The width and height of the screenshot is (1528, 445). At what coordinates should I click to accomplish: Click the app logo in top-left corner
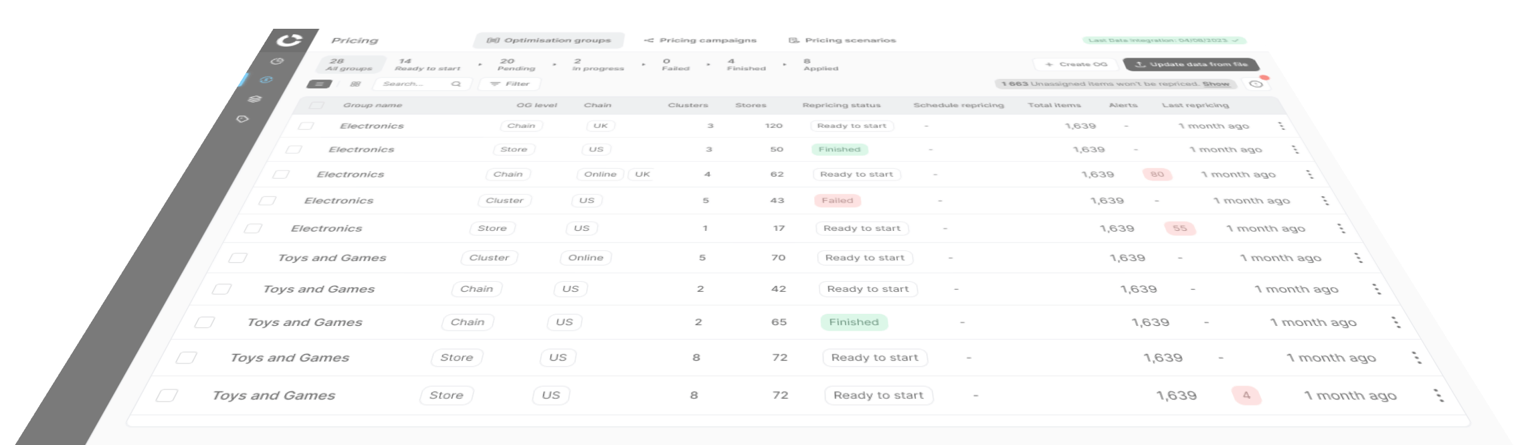pyautogui.click(x=290, y=40)
